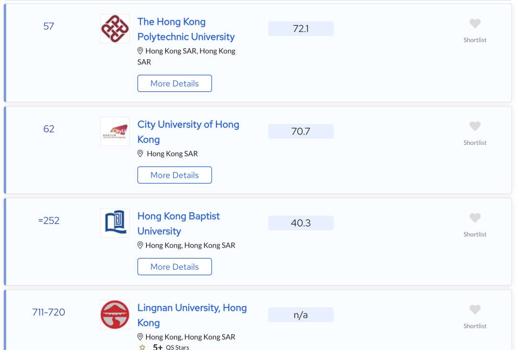Viewport: 517px width, 350px height.
Task: Open the Hong Kong Baptist University logo
Action: (x=115, y=223)
